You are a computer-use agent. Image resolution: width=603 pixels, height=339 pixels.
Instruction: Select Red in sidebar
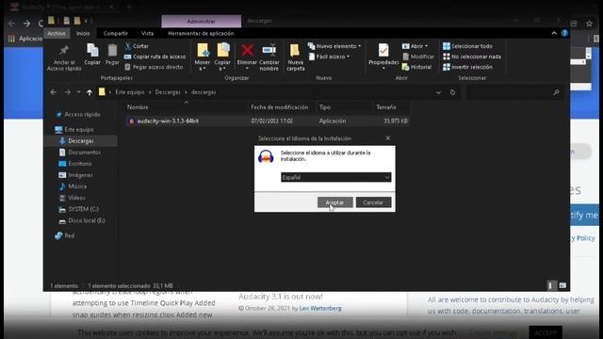[x=65, y=235]
